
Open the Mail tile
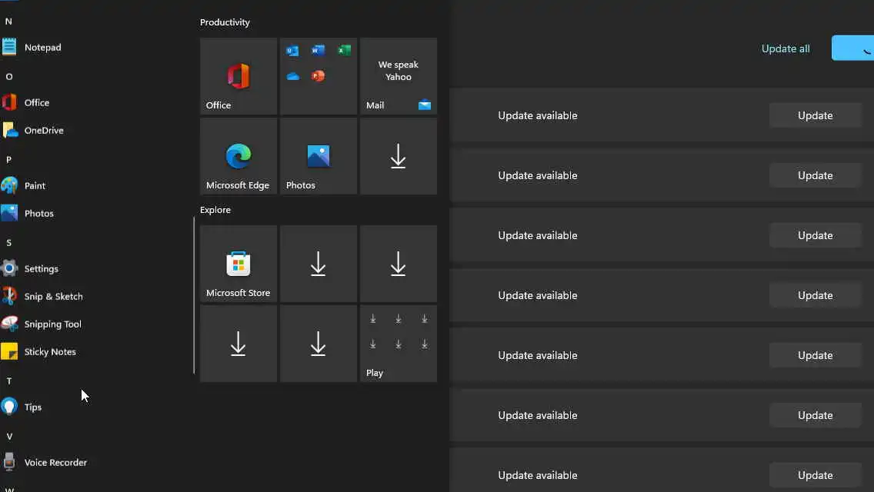point(399,76)
